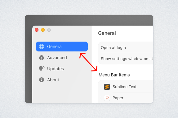Click the General gear icon
The width and height of the screenshot is (178, 118).
[x=42, y=47]
